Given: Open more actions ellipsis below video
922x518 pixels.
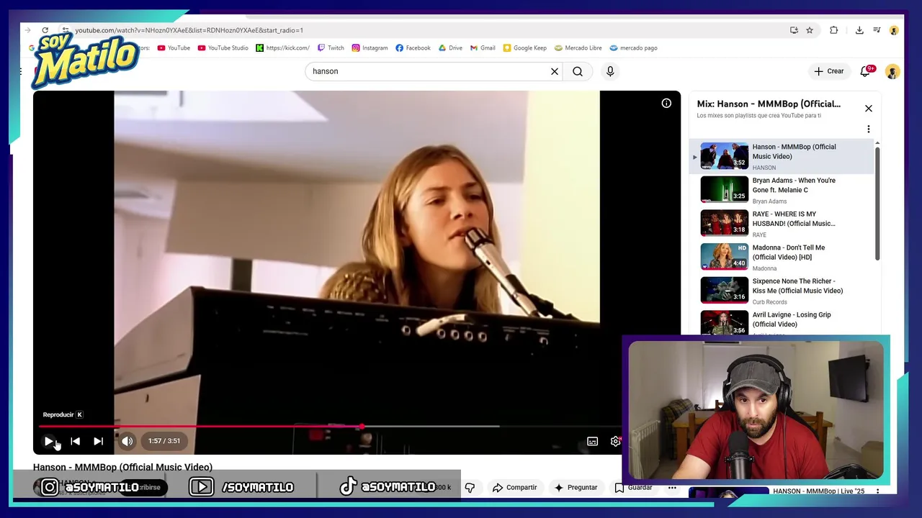Looking at the screenshot, I should pyautogui.click(x=672, y=487).
